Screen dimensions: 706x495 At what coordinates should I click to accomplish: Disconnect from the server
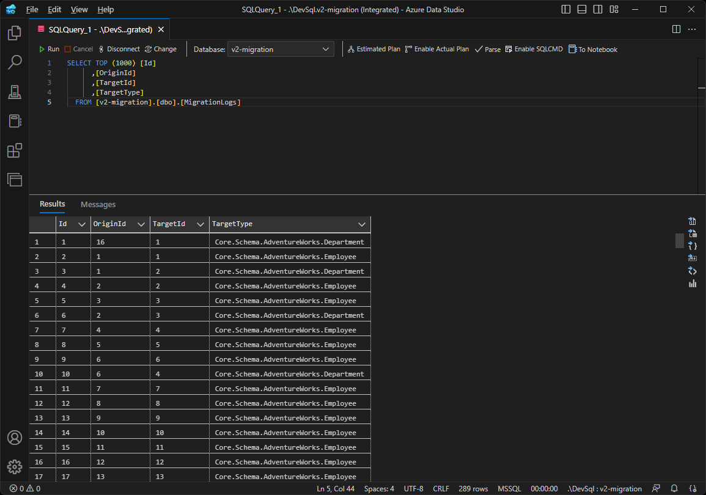[119, 49]
